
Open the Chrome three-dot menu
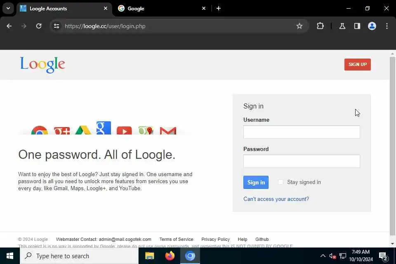pos(387,26)
